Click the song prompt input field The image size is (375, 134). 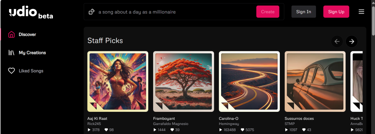coord(176,12)
